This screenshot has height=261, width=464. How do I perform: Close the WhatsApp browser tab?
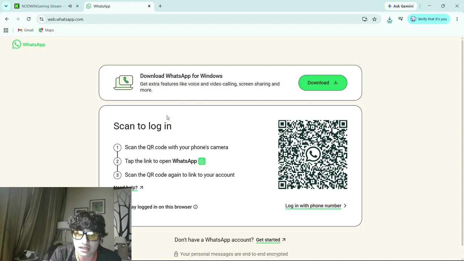pyautogui.click(x=149, y=6)
